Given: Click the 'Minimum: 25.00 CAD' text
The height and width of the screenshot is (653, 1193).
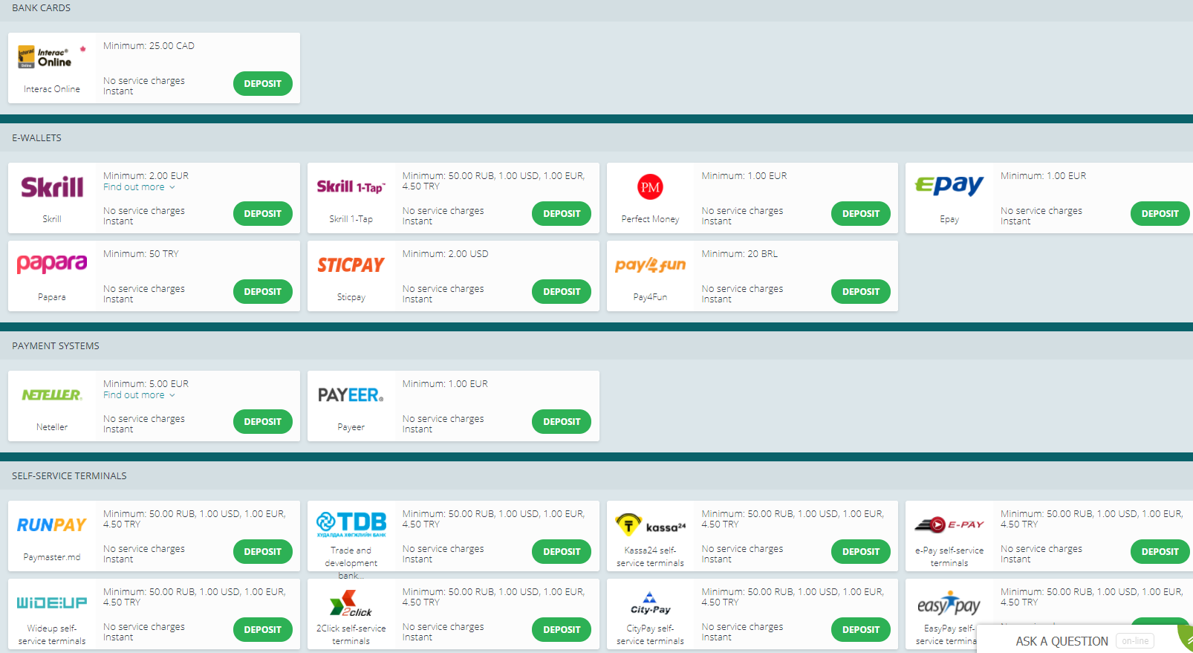Looking at the screenshot, I should click(x=149, y=46).
